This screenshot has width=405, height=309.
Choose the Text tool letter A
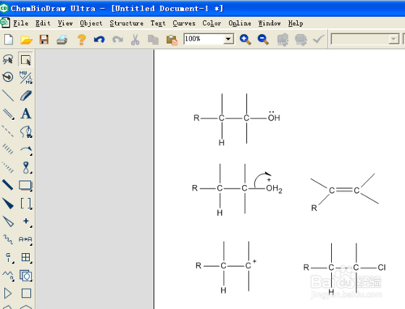pos(26,114)
